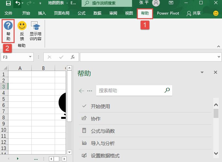Viewport: 222px width, 162px height.
Task: Switch to the 开始 ribbon tab
Action: tap(26, 13)
